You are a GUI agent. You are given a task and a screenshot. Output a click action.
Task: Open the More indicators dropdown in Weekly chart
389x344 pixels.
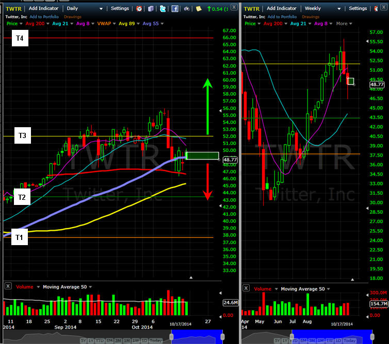(344, 24)
